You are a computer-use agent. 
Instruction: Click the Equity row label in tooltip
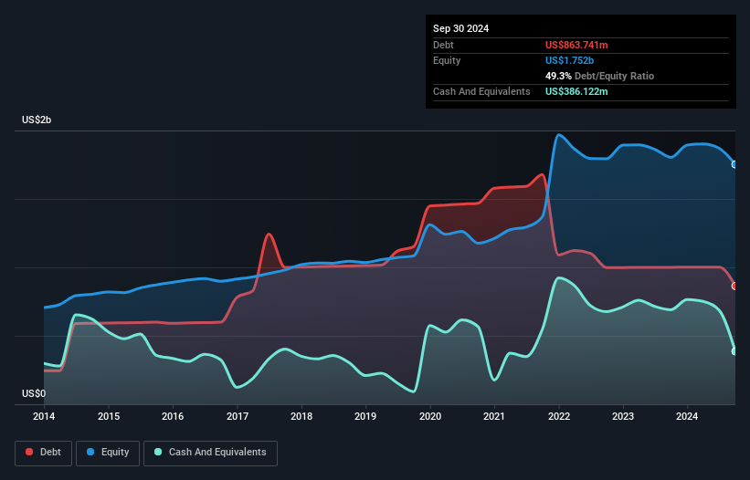pyautogui.click(x=447, y=60)
